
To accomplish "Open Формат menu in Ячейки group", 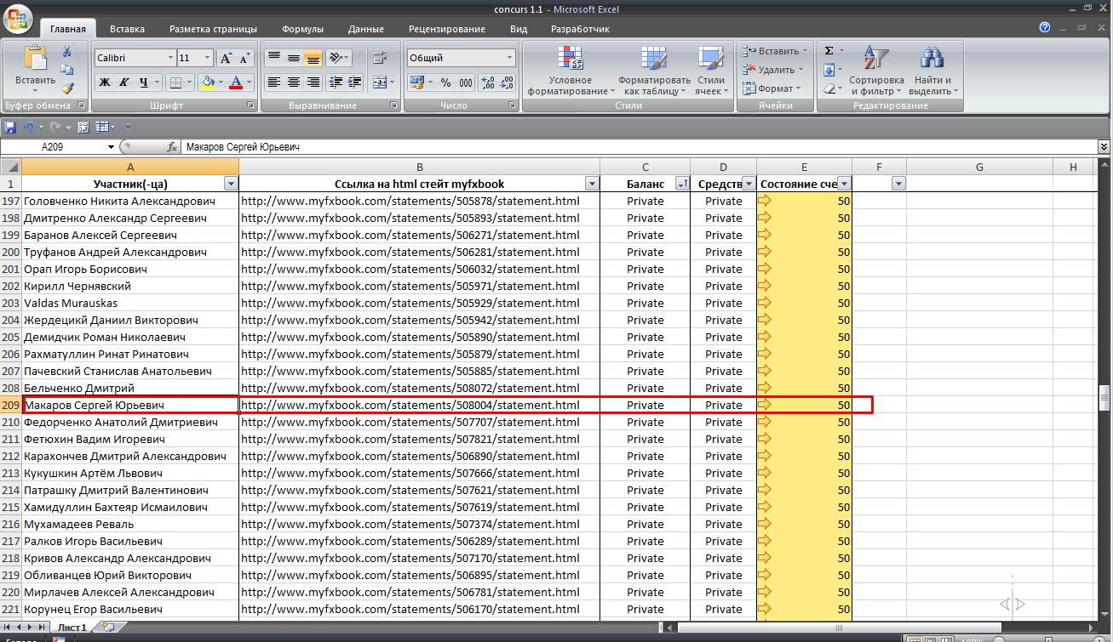I will (x=772, y=88).
